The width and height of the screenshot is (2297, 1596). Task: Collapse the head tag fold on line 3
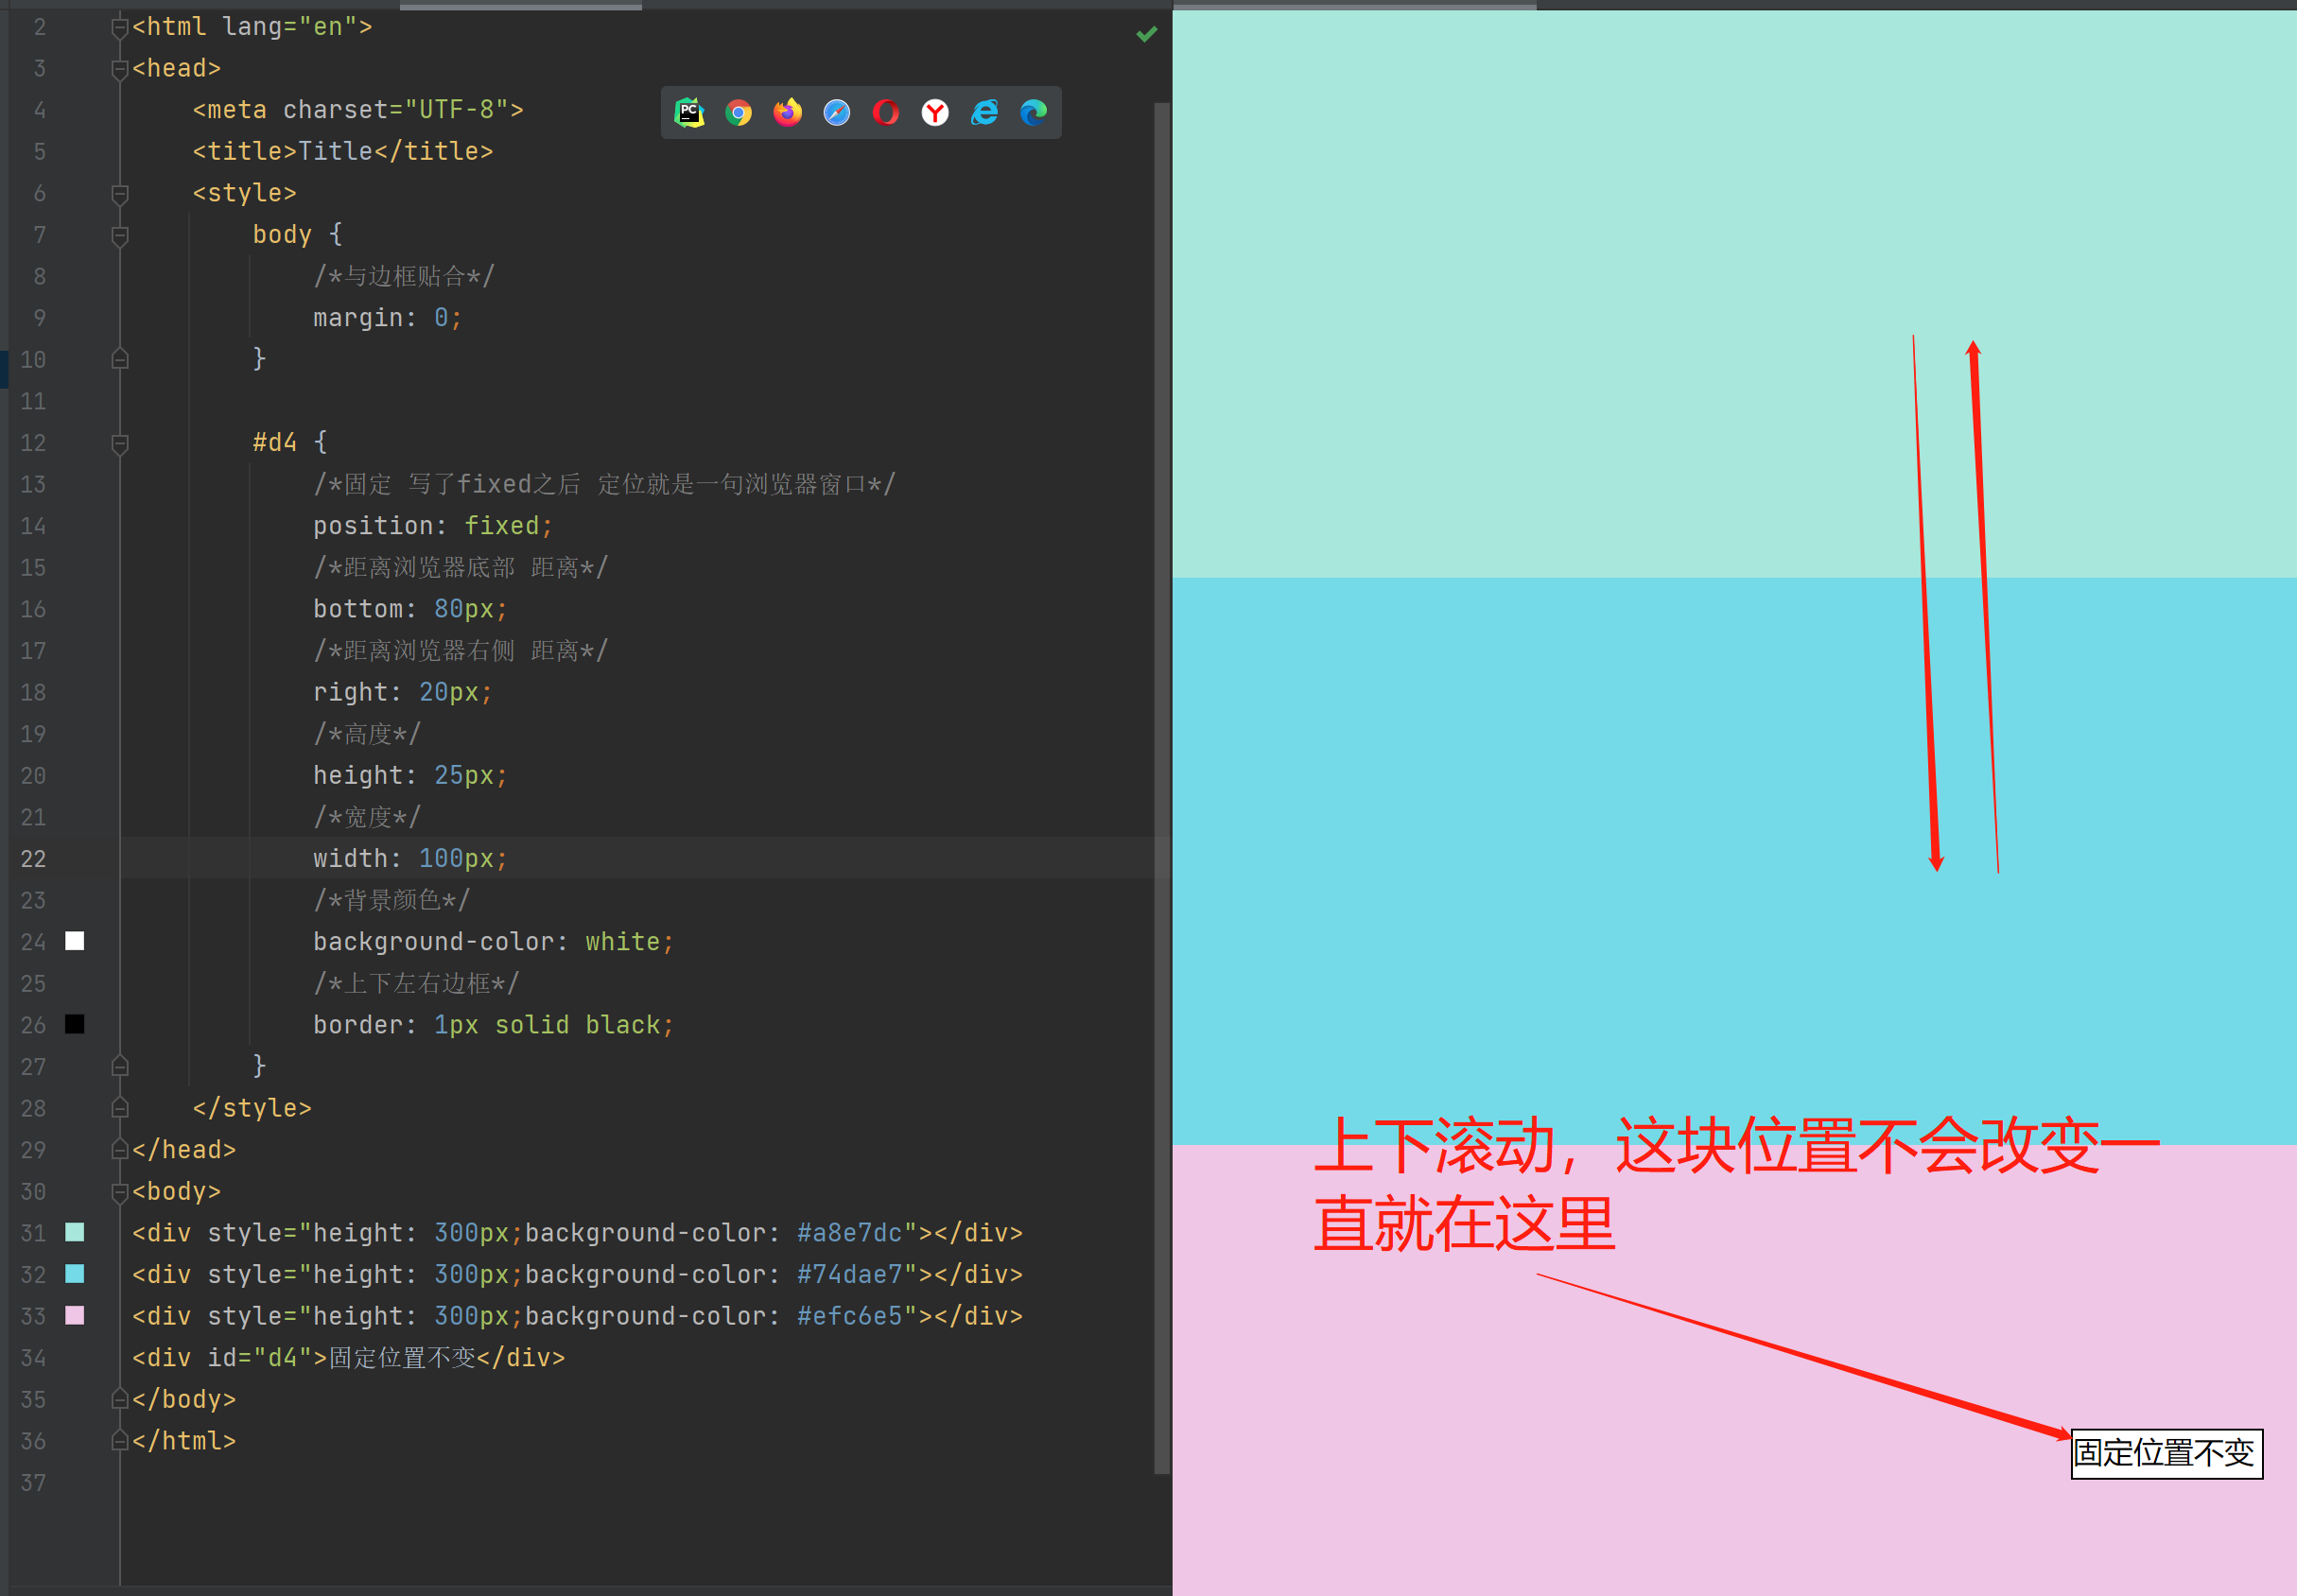point(120,69)
